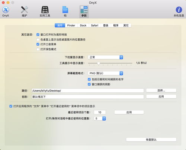Enable 在桌面上显示当前桌面图片的位置路径

click(38, 39)
